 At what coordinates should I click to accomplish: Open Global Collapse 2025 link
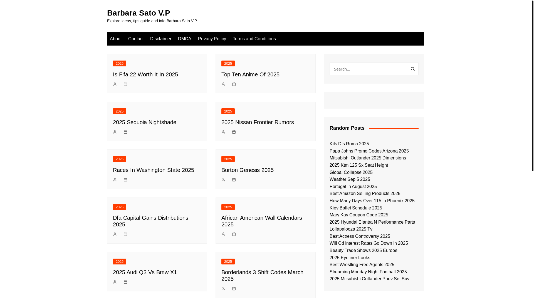[351, 172]
